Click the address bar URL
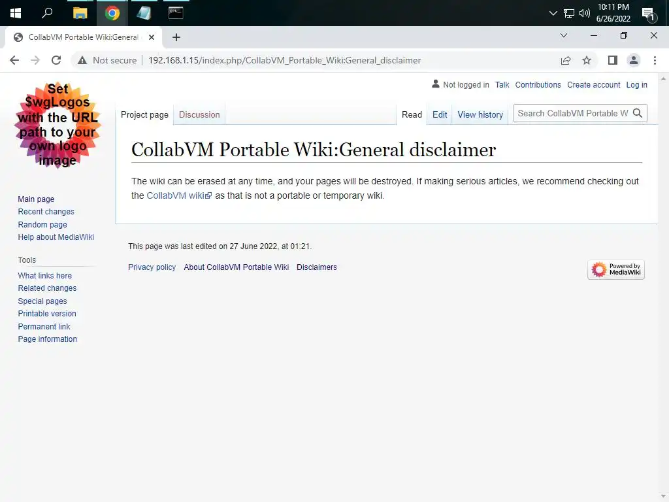The width and height of the screenshot is (669, 502). click(x=285, y=61)
